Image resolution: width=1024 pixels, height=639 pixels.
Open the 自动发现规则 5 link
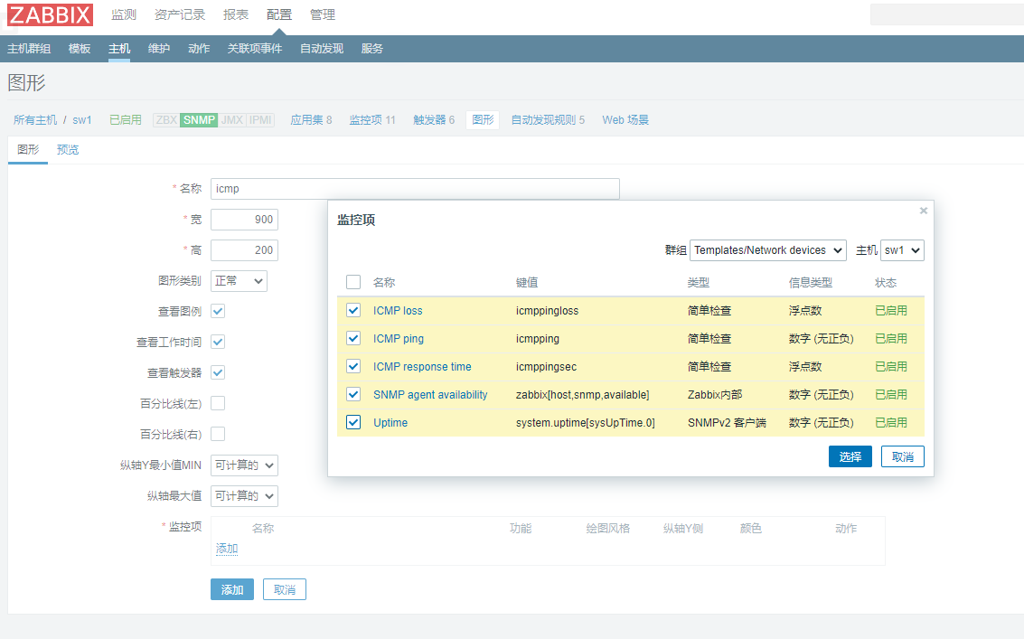pyautogui.click(x=548, y=119)
